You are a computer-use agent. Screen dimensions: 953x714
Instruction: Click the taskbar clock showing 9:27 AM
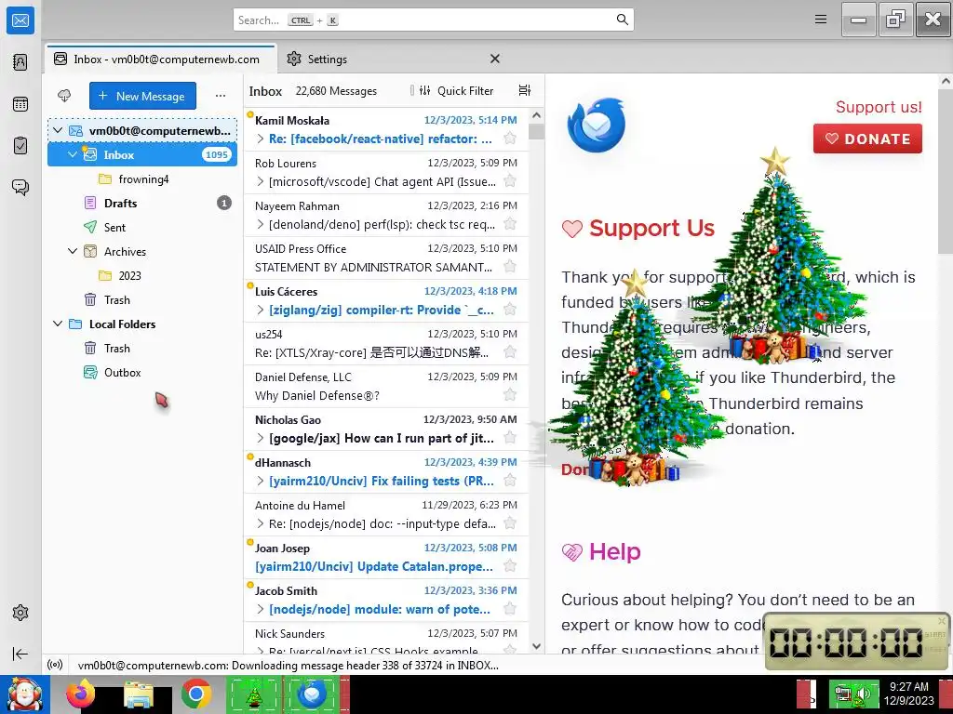click(x=908, y=694)
